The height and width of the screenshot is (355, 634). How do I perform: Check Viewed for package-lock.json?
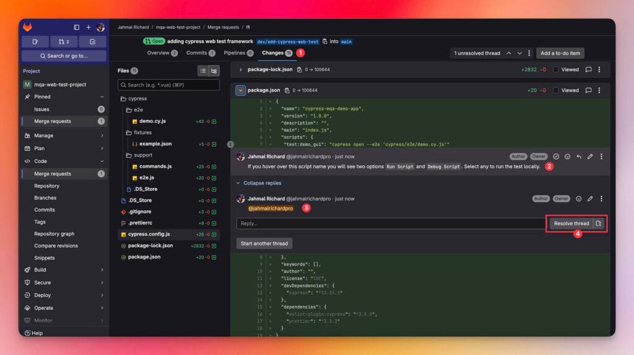point(555,69)
